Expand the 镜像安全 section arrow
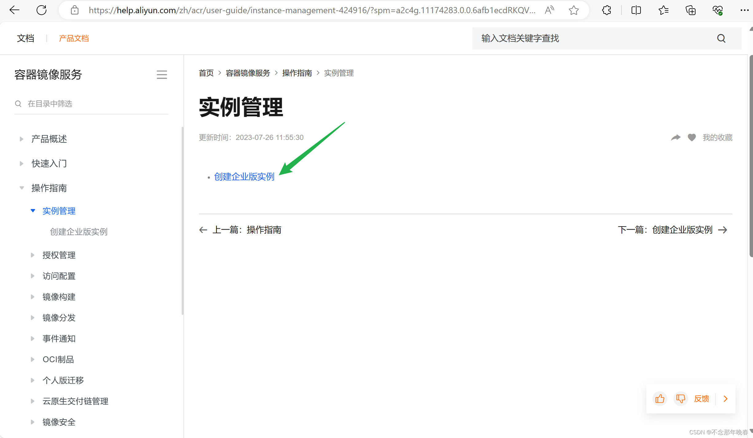This screenshot has height=438, width=753. [x=33, y=422]
